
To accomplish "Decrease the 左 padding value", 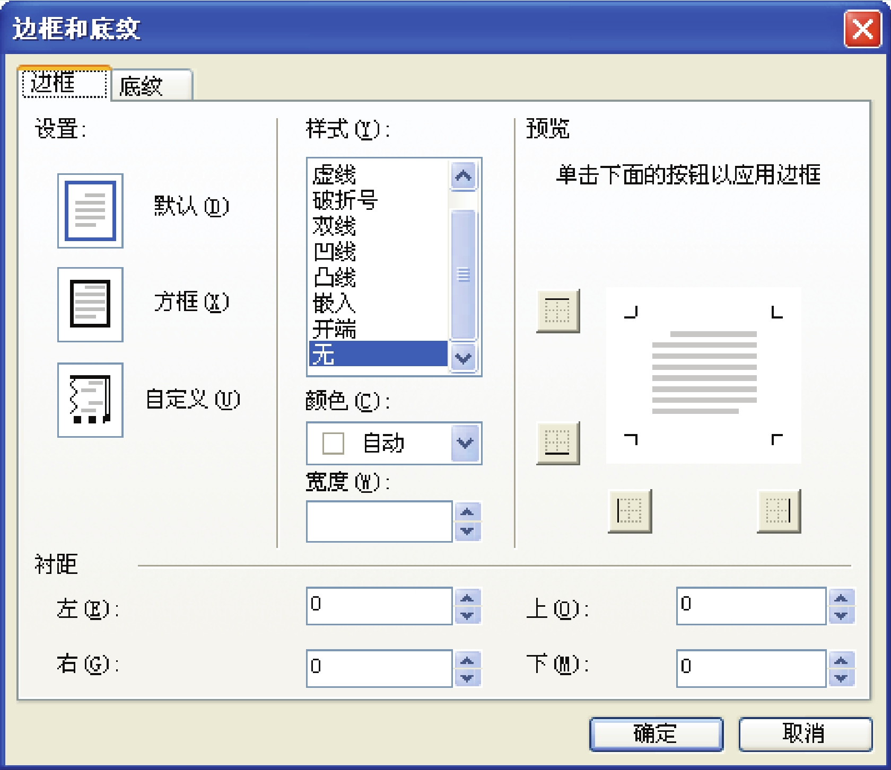I will [x=467, y=615].
